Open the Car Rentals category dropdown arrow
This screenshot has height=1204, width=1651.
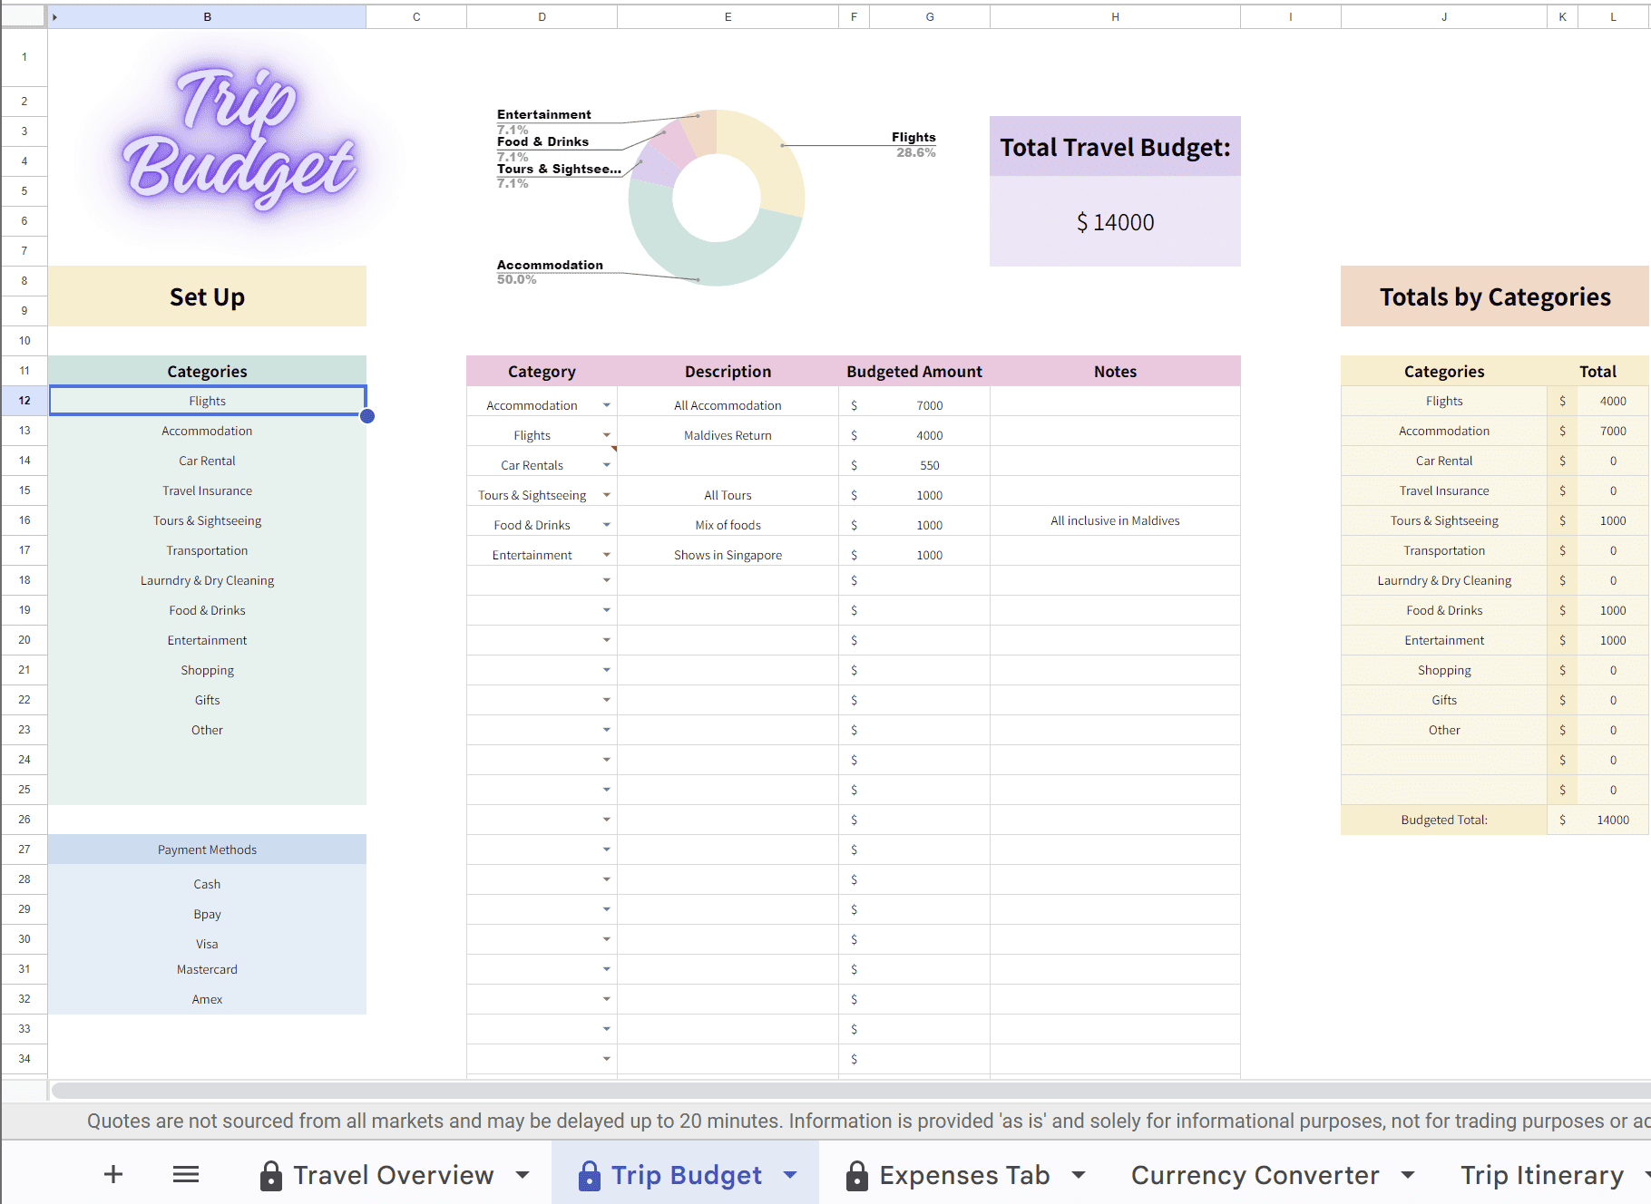point(606,465)
